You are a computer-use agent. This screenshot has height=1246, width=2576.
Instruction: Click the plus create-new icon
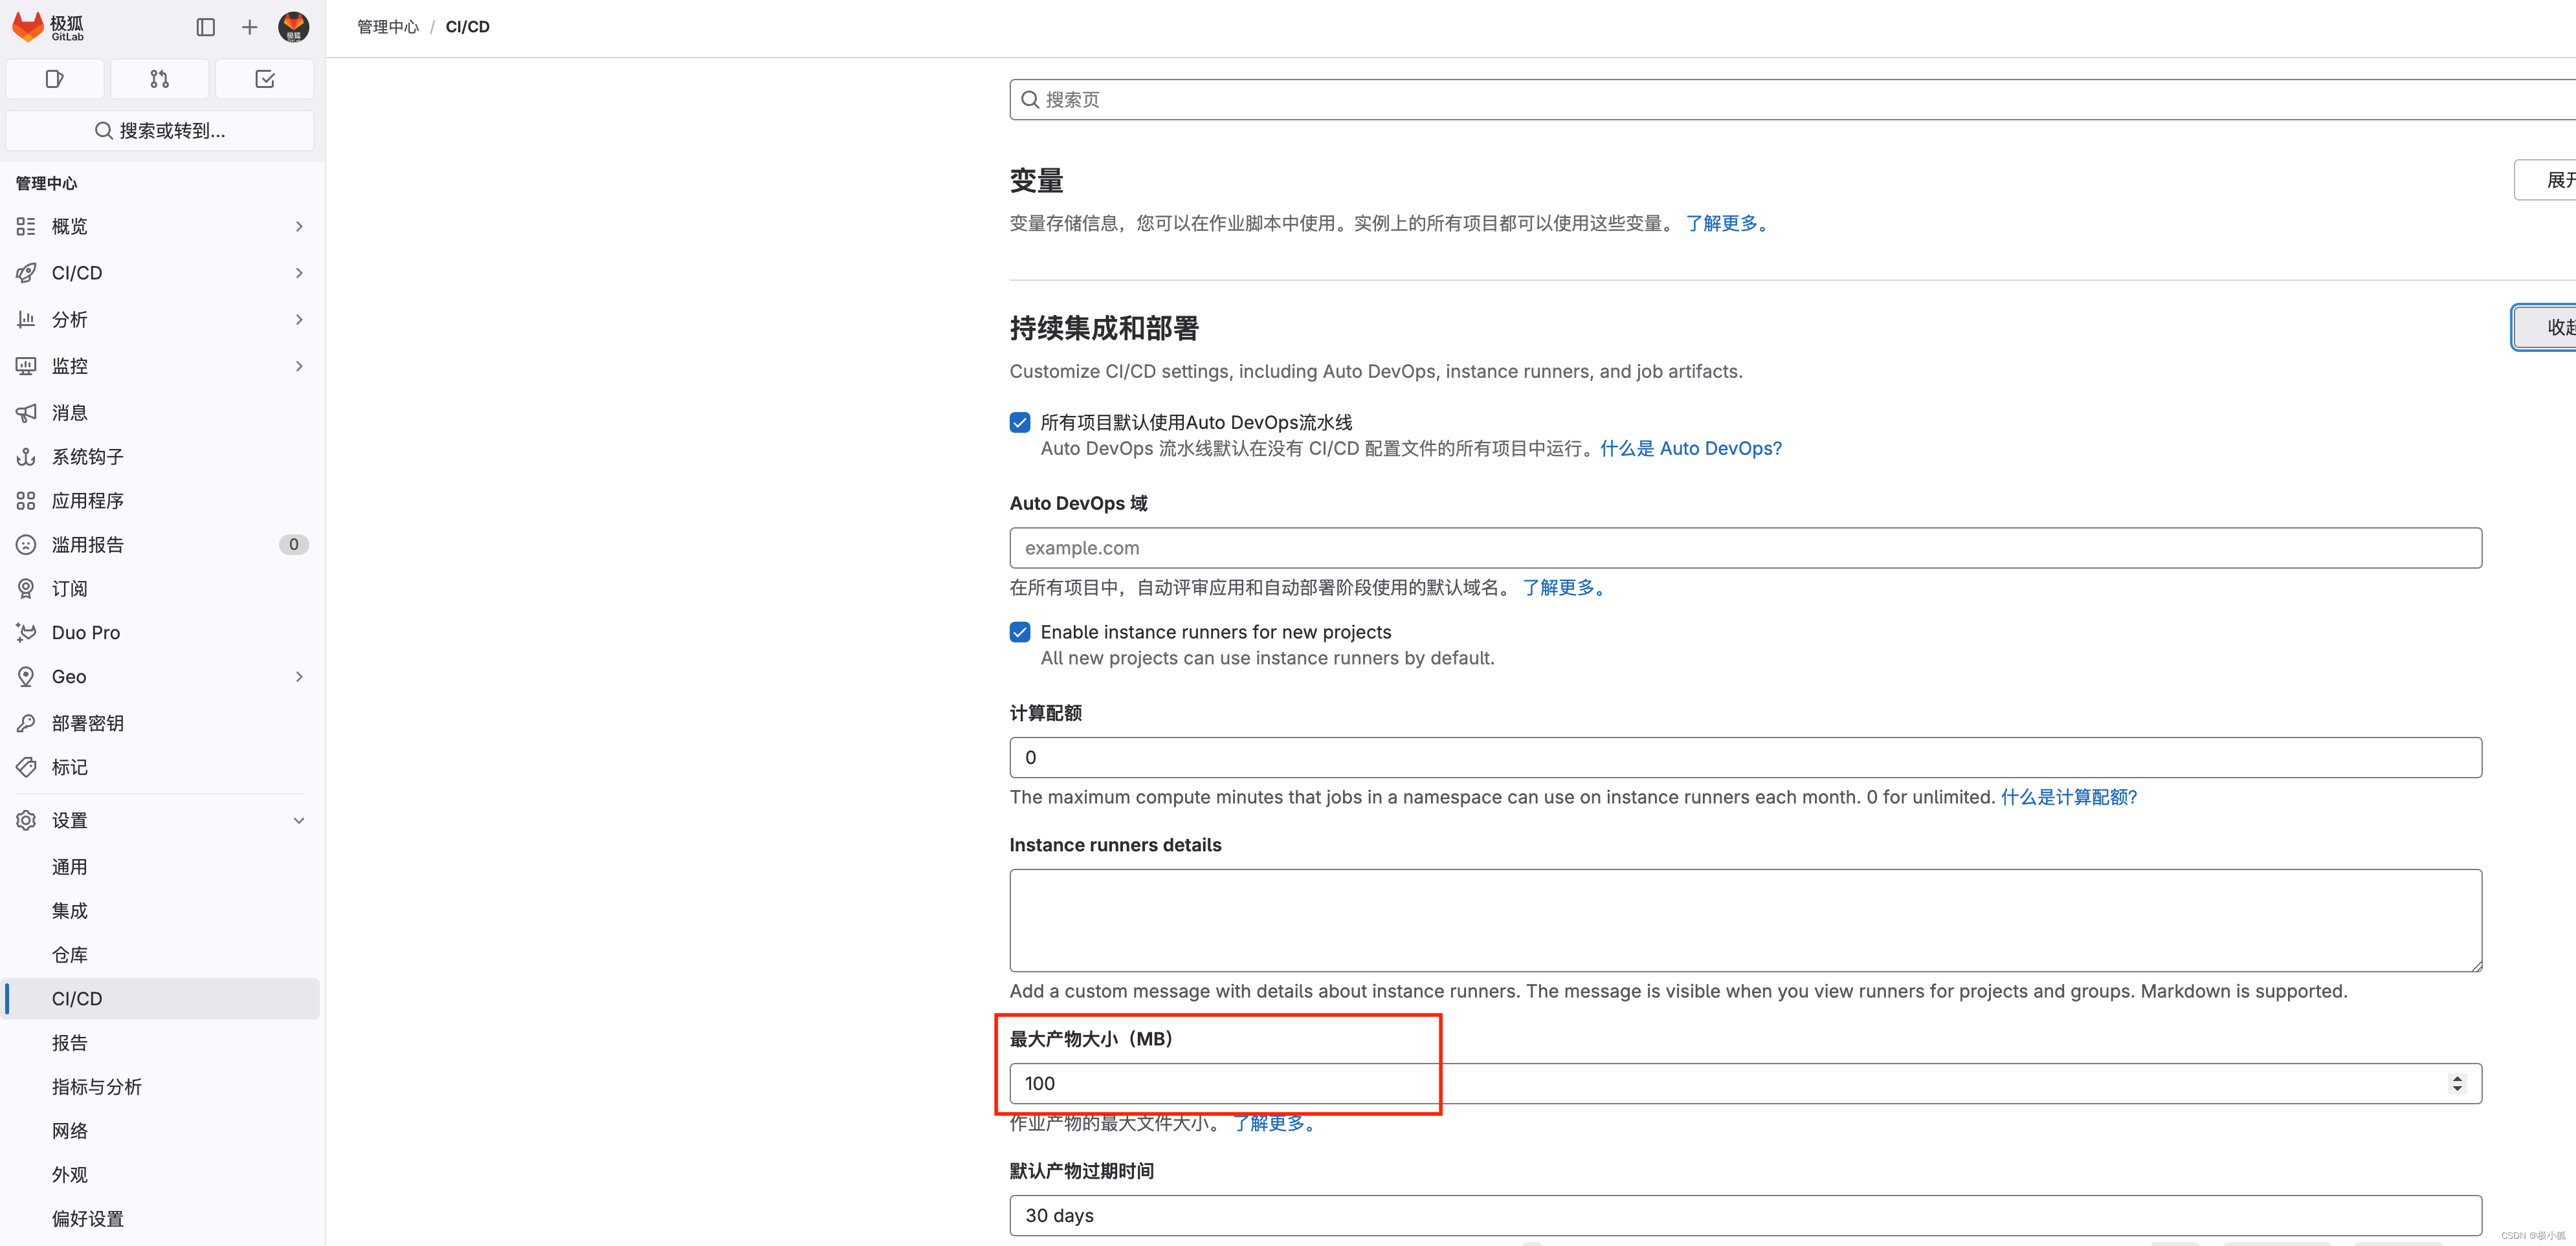(x=250, y=27)
